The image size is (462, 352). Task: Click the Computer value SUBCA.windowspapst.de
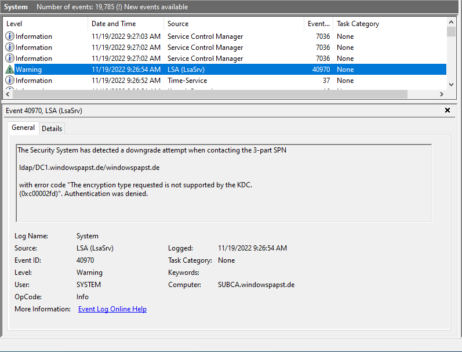coord(256,285)
